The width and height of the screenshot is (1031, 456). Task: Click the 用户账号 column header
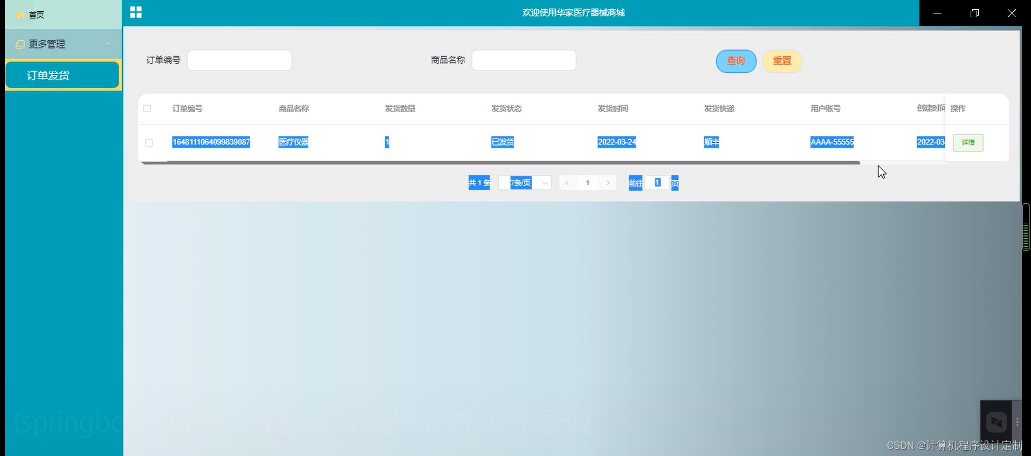[826, 108]
